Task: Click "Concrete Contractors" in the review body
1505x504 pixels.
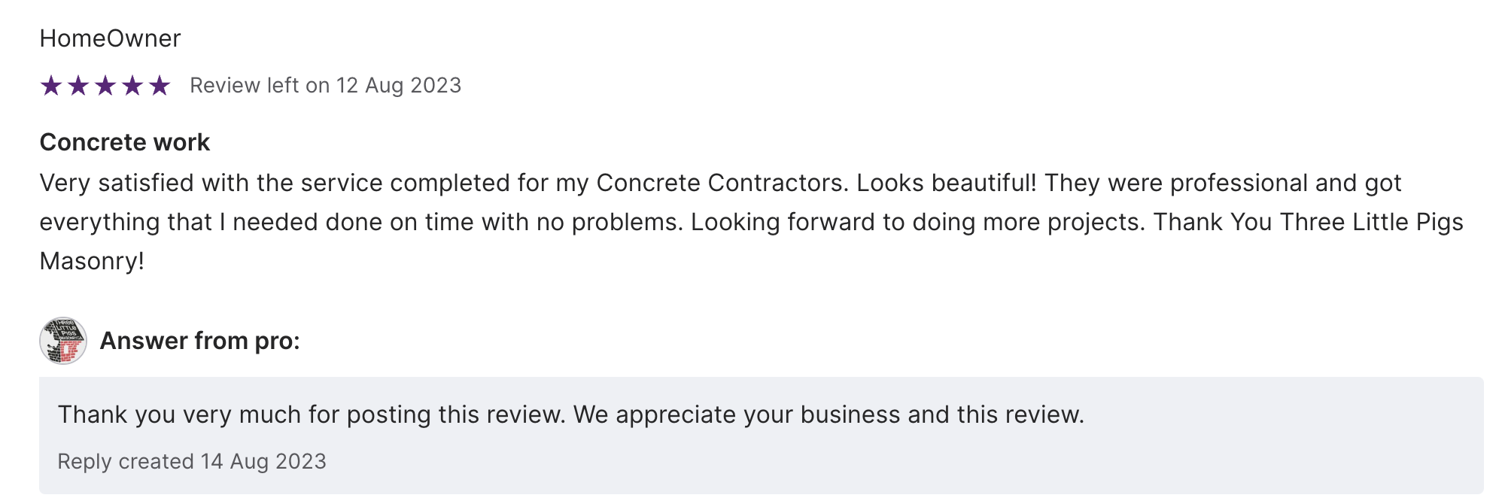Action: tap(722, 183)
